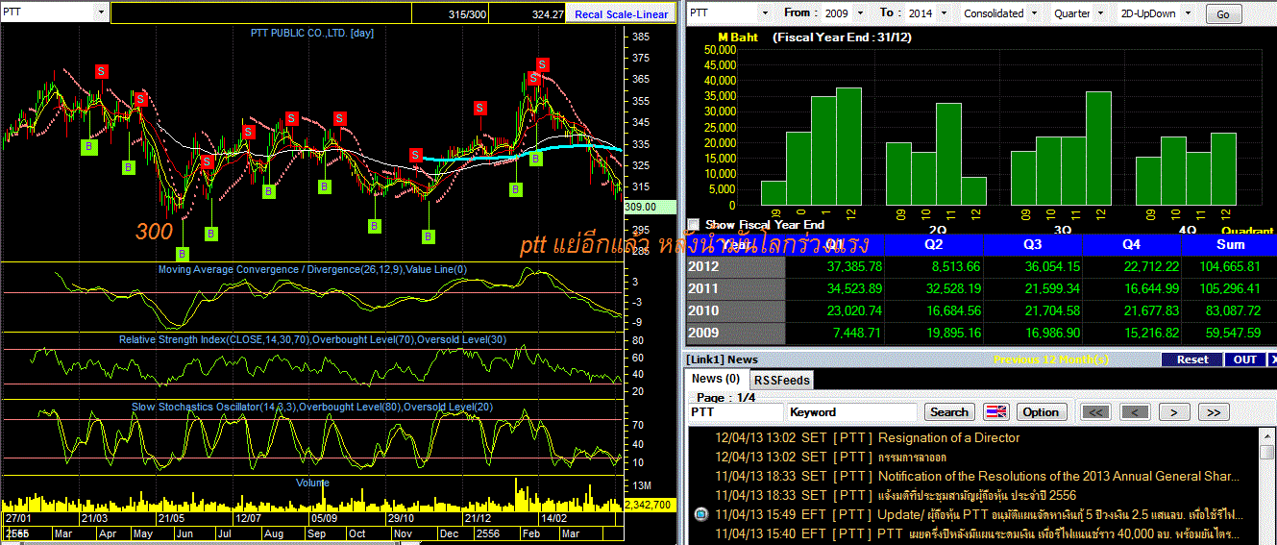Click the Slow Stochastics Oscillator indicator title
Viewport: 1277px width, 545px height.
pos(312,408)
